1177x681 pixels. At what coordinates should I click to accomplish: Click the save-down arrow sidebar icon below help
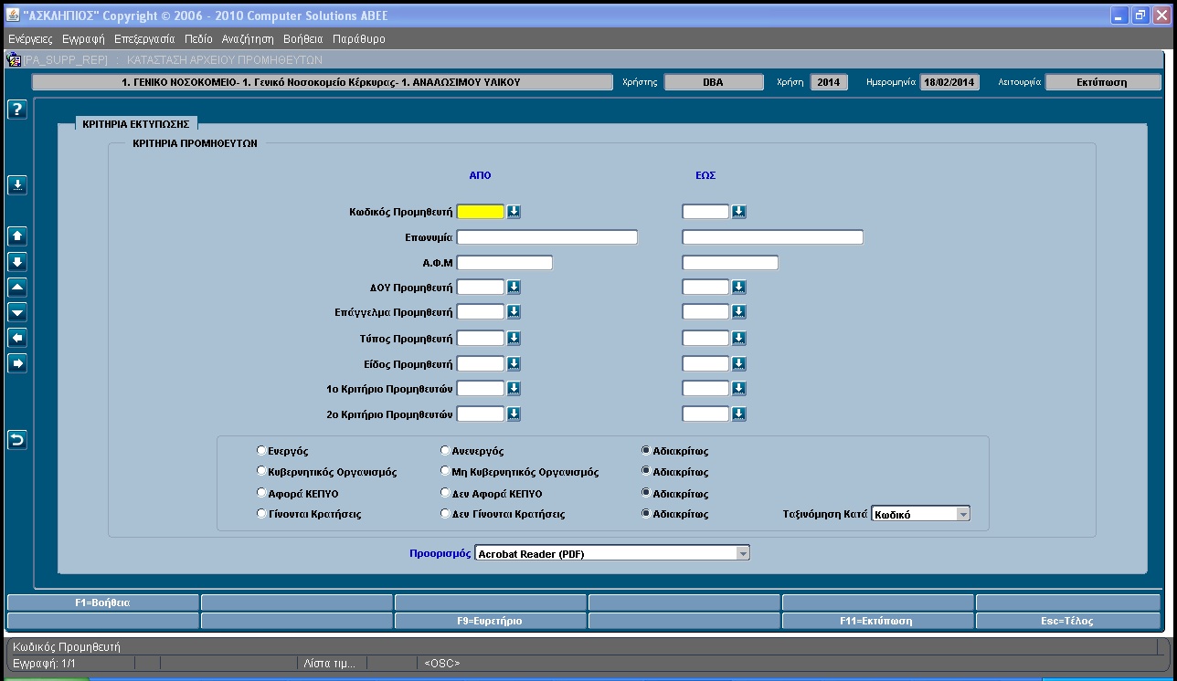(x=17, y=185)
